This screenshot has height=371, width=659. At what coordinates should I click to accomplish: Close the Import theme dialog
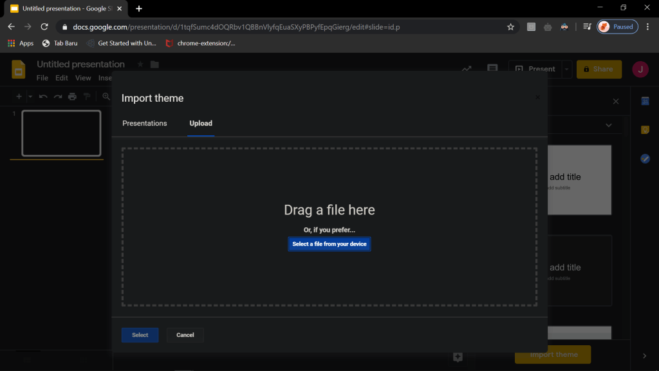click(537, 98)
